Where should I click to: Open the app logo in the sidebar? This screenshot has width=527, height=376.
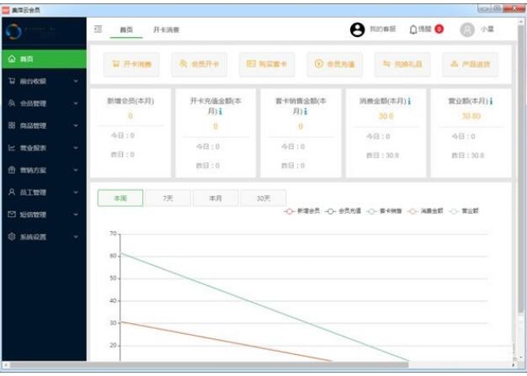tap(13, 31)
